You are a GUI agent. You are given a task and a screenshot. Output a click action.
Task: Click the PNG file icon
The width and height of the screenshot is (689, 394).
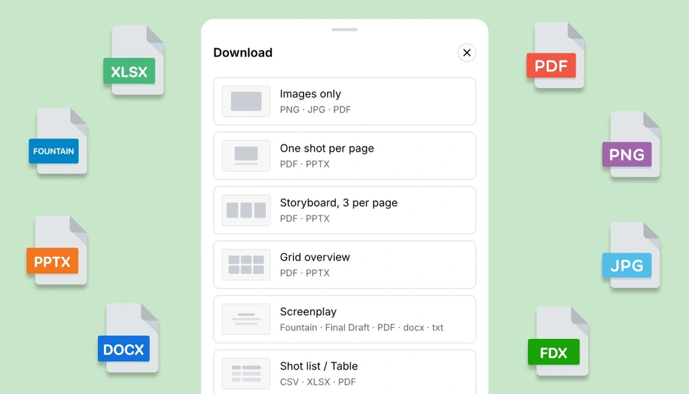coord(631,145)
